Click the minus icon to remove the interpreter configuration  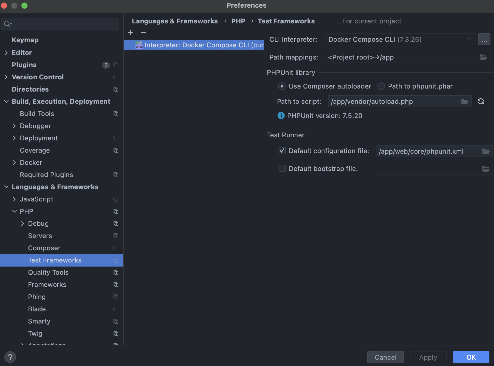144,33
